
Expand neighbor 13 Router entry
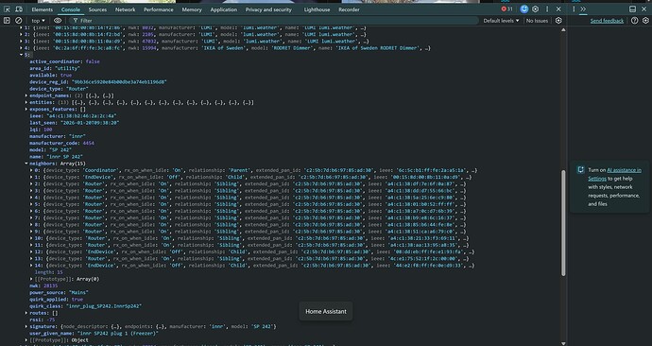[31, 258]
